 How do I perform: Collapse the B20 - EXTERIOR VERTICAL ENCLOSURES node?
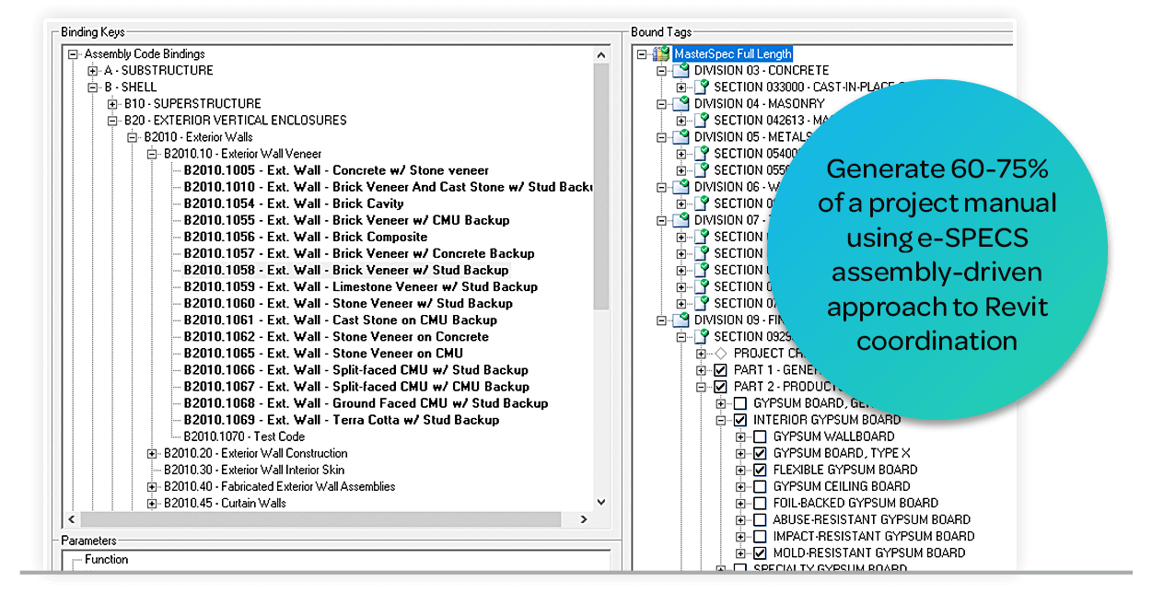(x=112, y=121)
